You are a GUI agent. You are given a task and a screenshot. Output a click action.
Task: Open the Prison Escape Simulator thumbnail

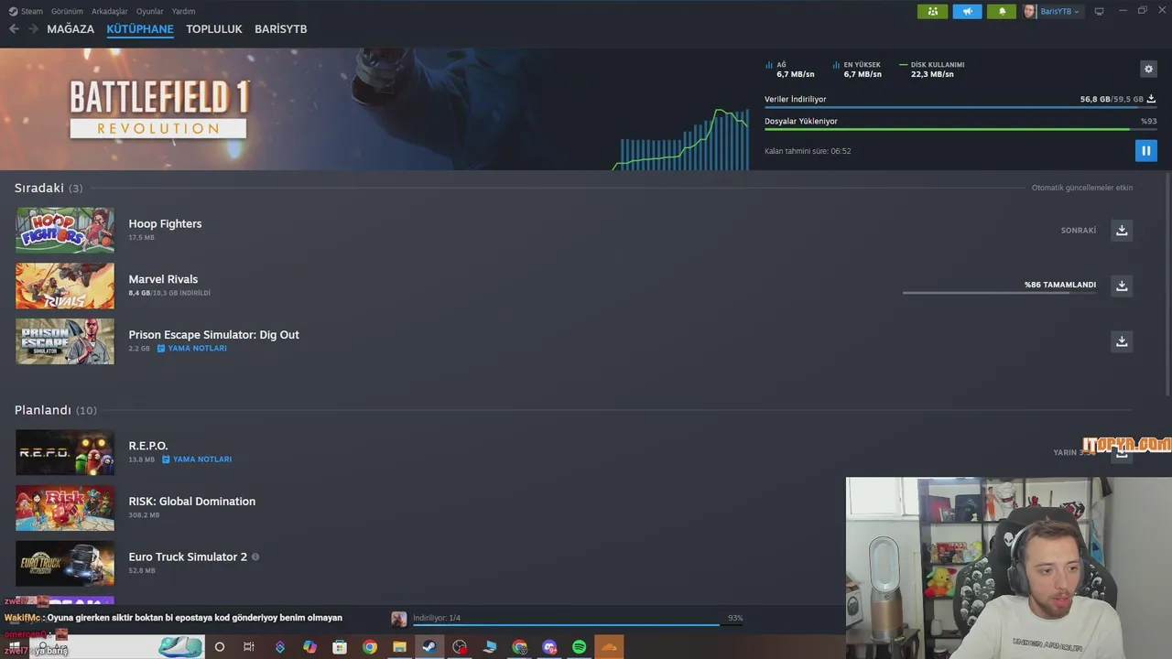click(x=65, y=341)
